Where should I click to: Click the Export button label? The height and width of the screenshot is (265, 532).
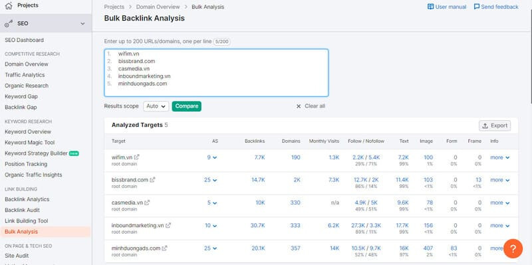[499, 126]
